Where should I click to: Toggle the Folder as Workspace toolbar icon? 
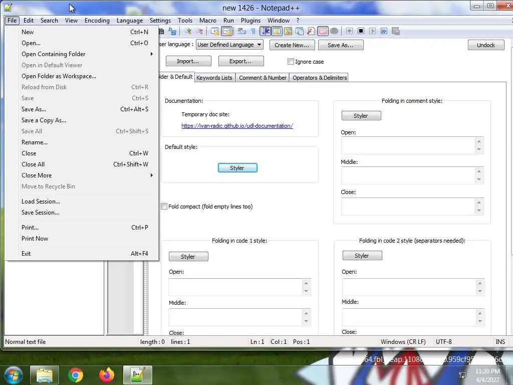(x=323, y=31)
